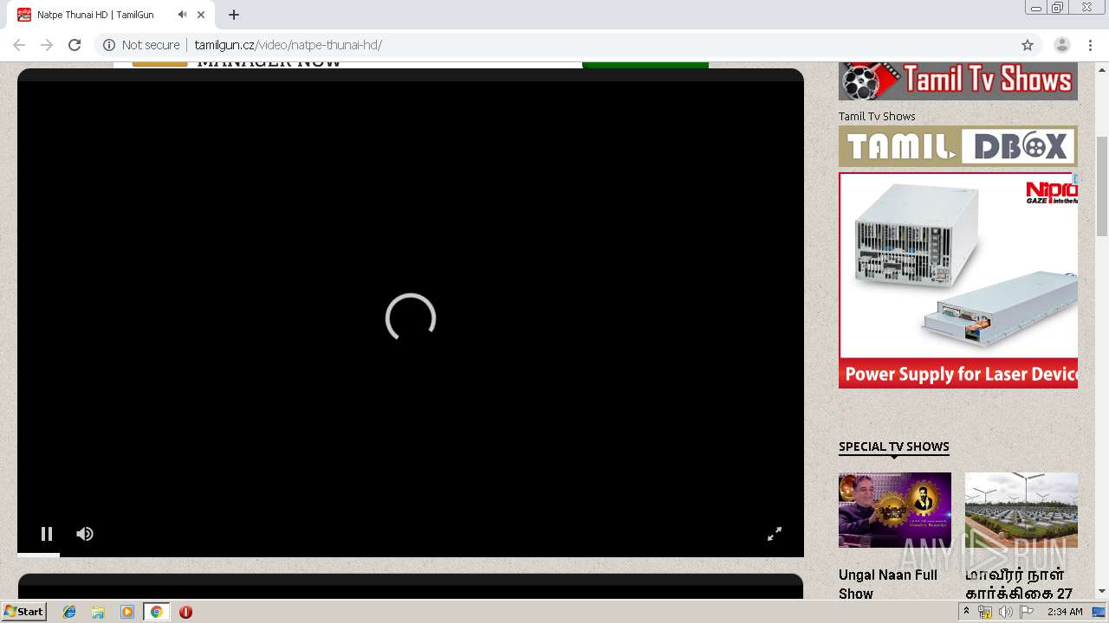Image resolution: width=1109 pixels, height=623 pixels.
Task: Show hidden system tray icons
Action: click(966, 612)
